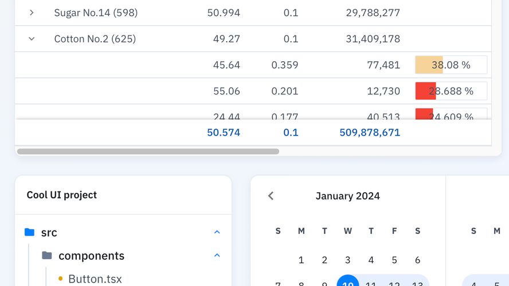Collapse the Cotton No.2 (625) row
Image resolution: width=509 pixels, height=286 pixels.
coord(32,39)
